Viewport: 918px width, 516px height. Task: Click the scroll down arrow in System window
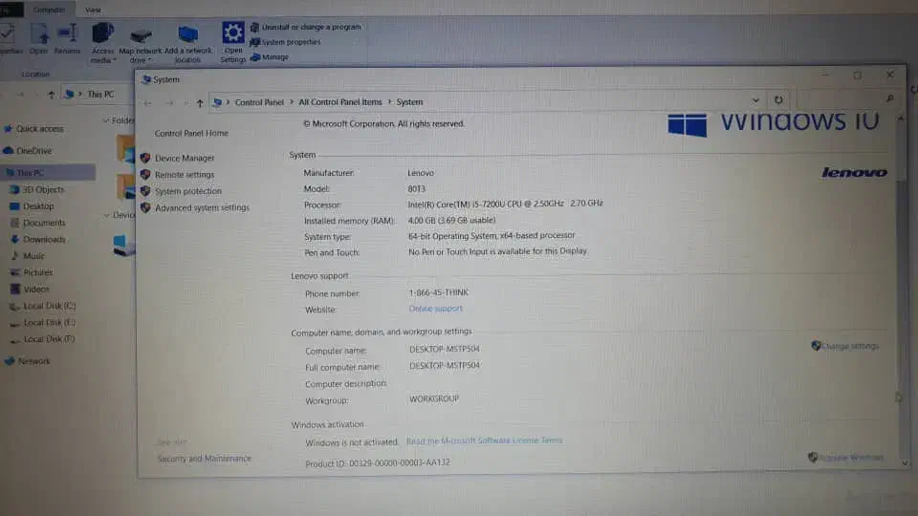(905, 463)
